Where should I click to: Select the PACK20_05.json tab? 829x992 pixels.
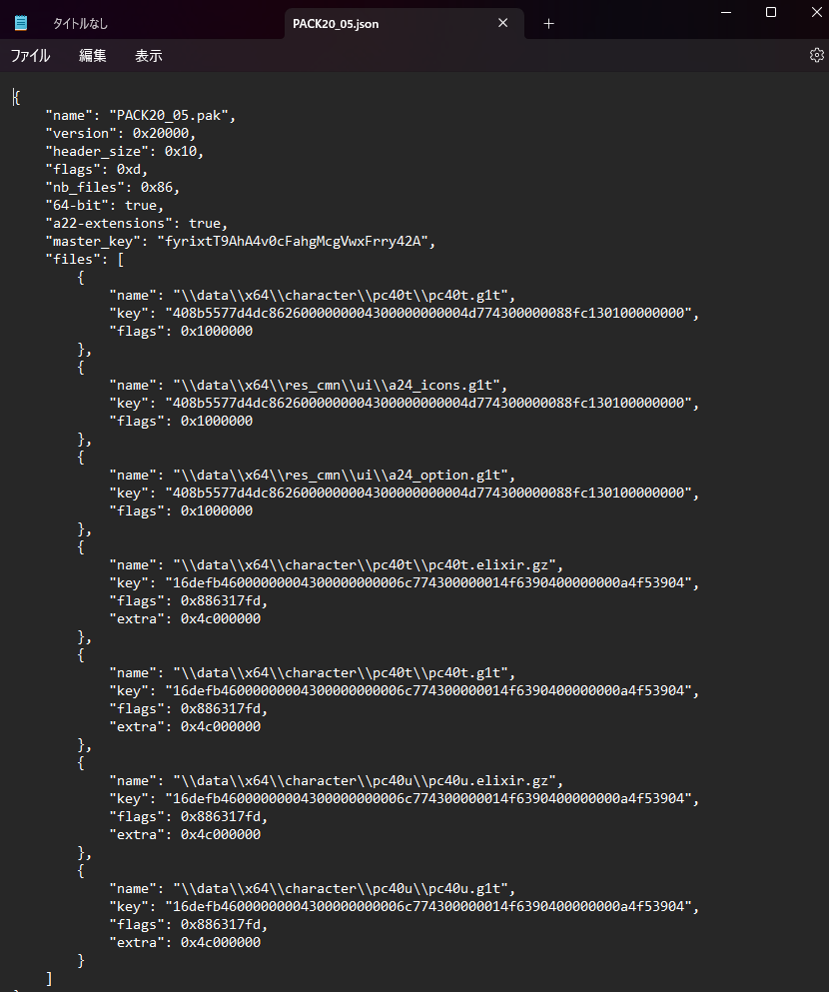pos(336,23)
